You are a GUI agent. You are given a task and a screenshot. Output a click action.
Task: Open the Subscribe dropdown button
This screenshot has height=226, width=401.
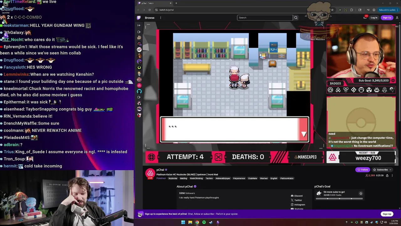tap(382, 170)
